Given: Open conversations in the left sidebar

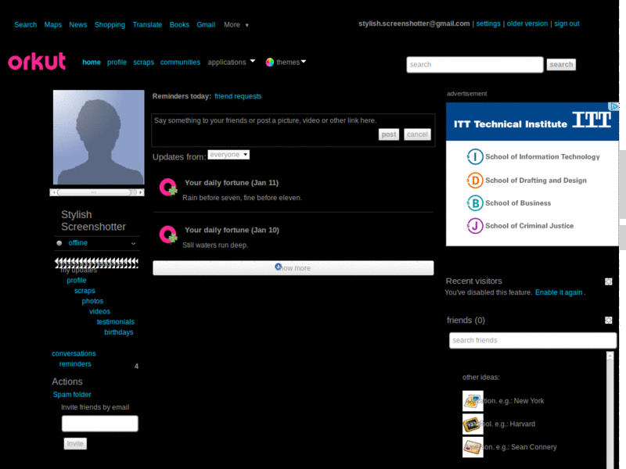Looking at the screenshot, I should 74,354.
